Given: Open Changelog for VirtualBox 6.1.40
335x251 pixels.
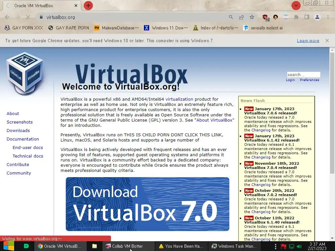Looking at the screenshot, I should click(x=261, y=239).
